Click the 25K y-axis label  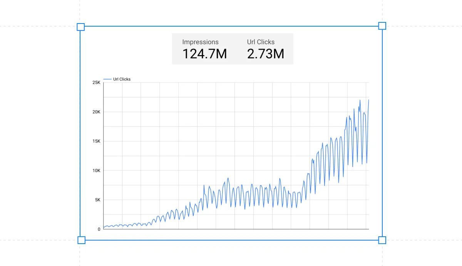(96, 82)
